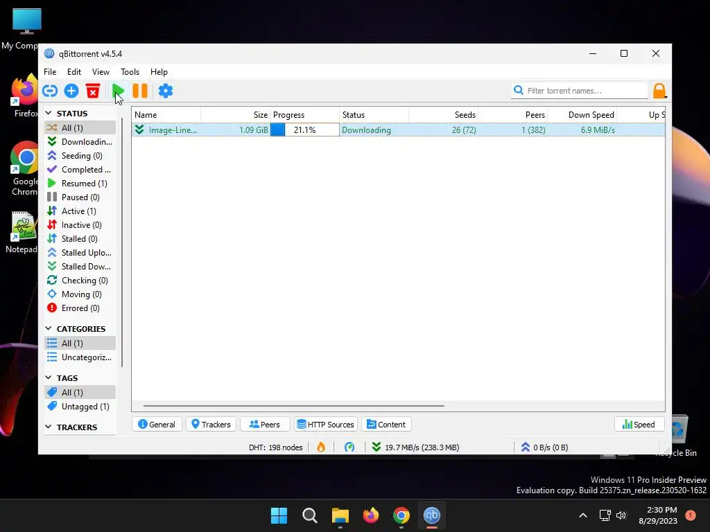This screenshot has height=532, width=710.
Task: Click the horizontal scrollbar under torrent list
Action: click(x=294, y=406)
